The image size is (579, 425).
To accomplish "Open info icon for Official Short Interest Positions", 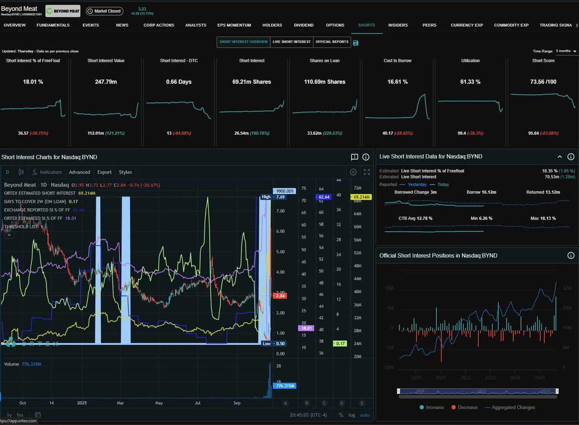I will pos(571,255).
